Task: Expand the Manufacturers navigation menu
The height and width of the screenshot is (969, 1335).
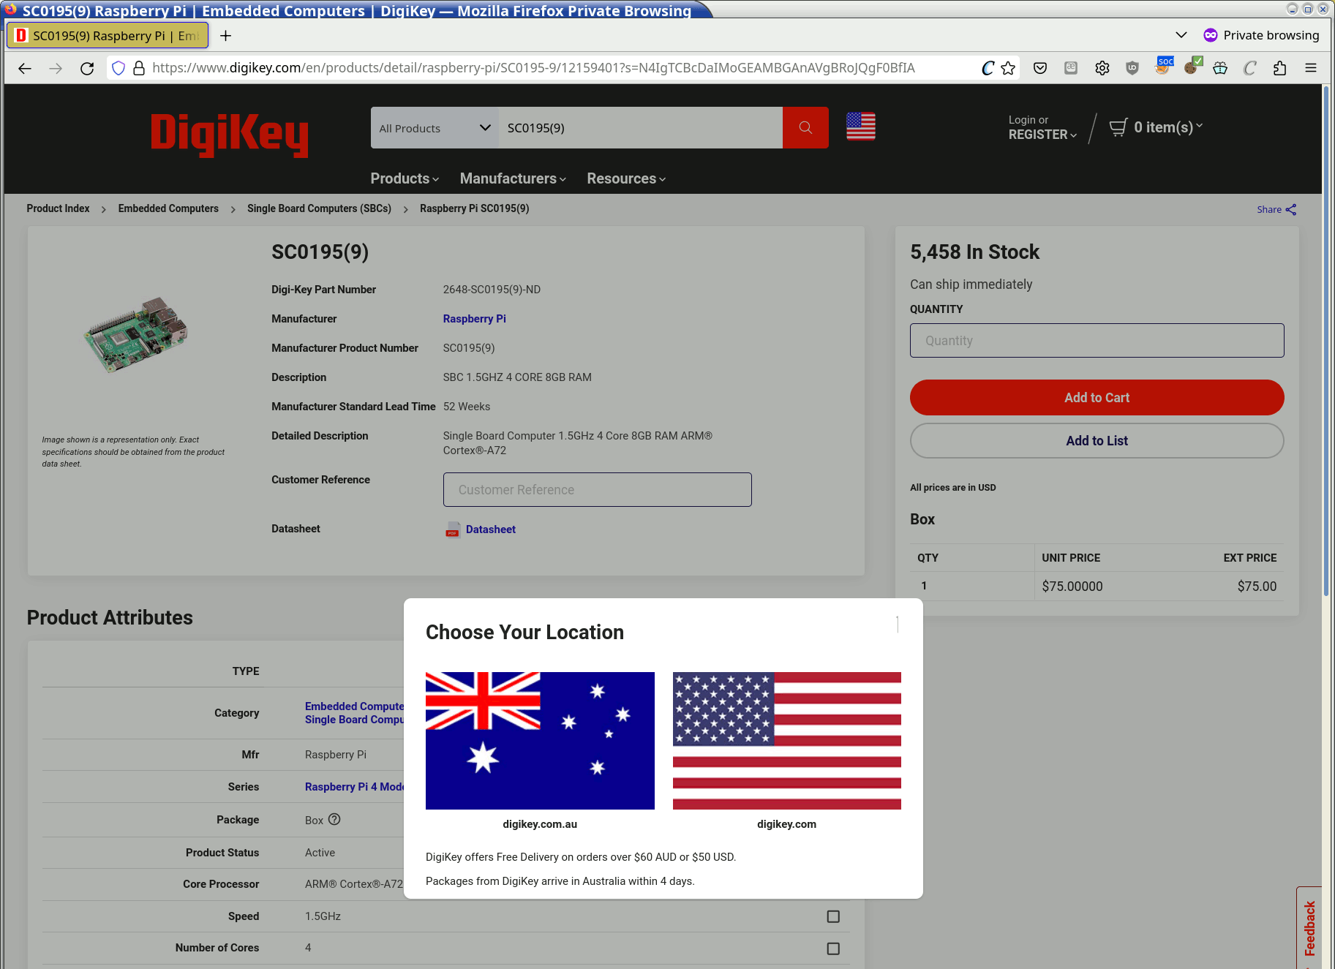Action: point(512,178)
